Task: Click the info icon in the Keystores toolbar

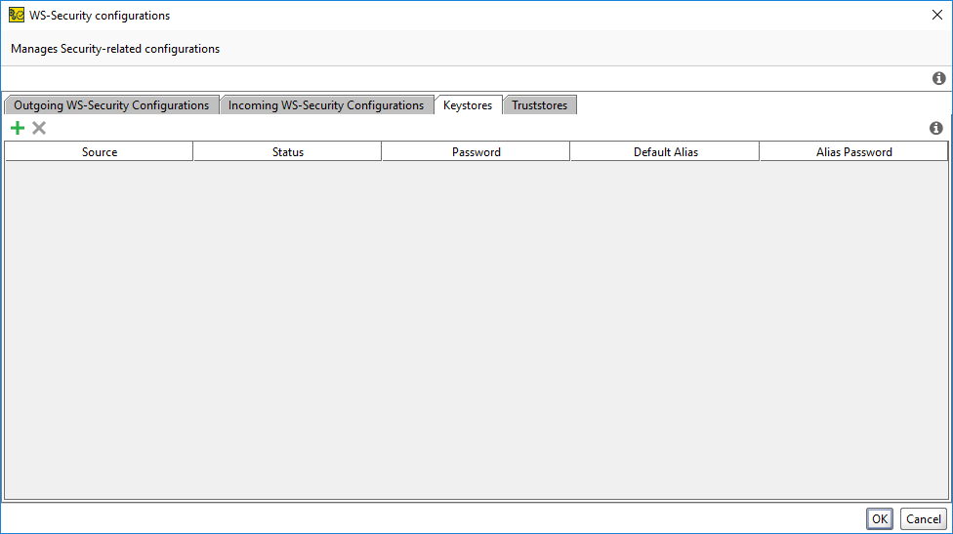Action: coord(935,128)
